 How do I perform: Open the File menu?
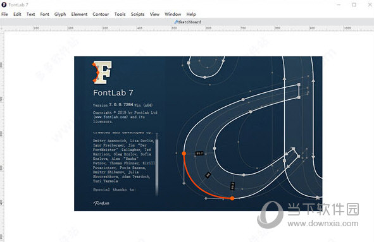[x=4, y=15]
